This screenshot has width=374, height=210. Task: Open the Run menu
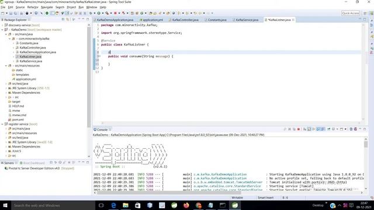[x=81, y=7]
